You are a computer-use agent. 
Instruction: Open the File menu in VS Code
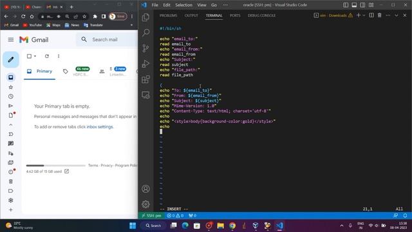coord(154,5)
